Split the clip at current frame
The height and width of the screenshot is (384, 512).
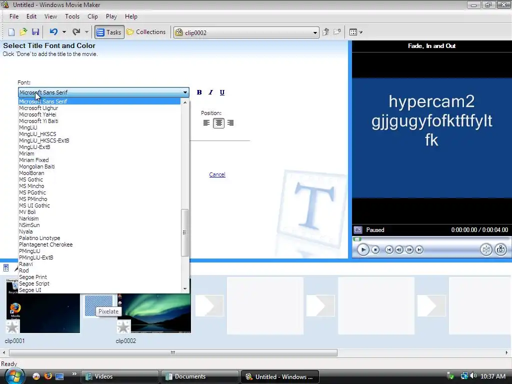pyautogui.click(x=486, y=250)
